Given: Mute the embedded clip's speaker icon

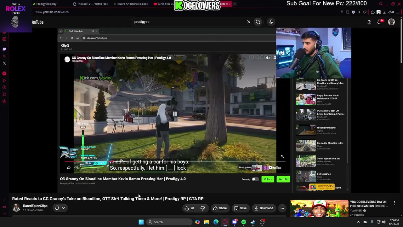Looking at the screenshot, I should (268, 58).
